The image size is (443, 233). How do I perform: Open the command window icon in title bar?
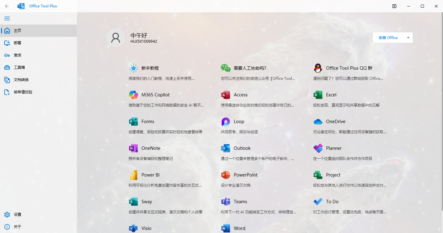tap(394, 6)
